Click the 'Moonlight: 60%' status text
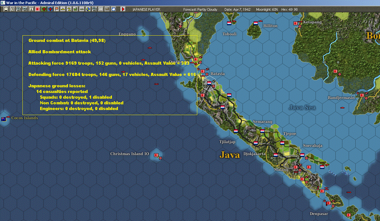This screenshot has height=221, width=380. point(267,9)
